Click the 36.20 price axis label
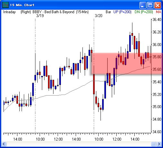The height and width of the screenshot is (148, 163). coord(157,32)
